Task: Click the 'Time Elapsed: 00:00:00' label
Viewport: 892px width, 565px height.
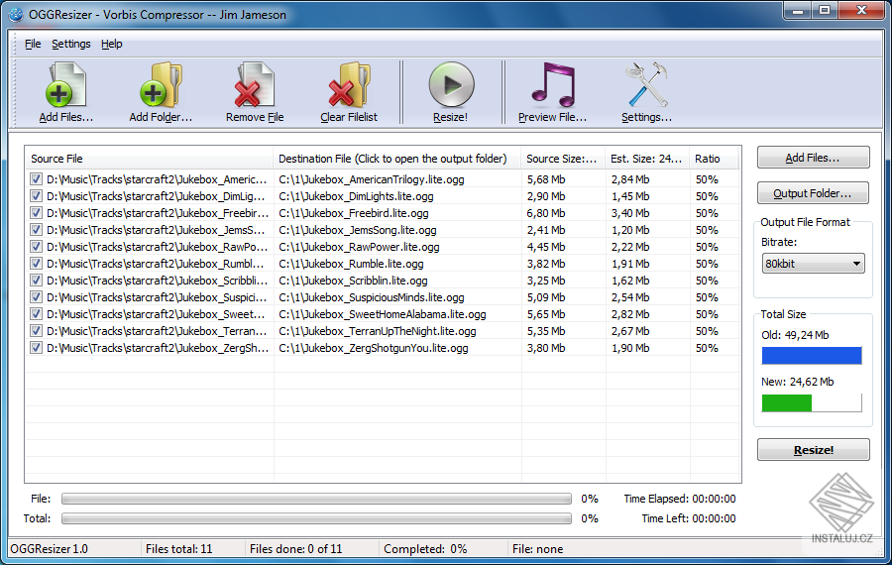Action: point(679,499)
